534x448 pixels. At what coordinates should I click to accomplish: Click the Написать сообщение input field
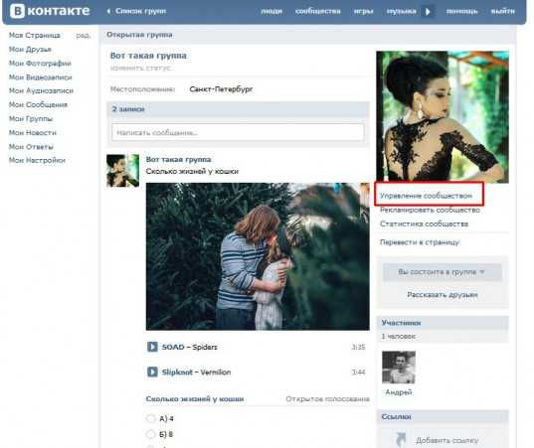point(238,132)
